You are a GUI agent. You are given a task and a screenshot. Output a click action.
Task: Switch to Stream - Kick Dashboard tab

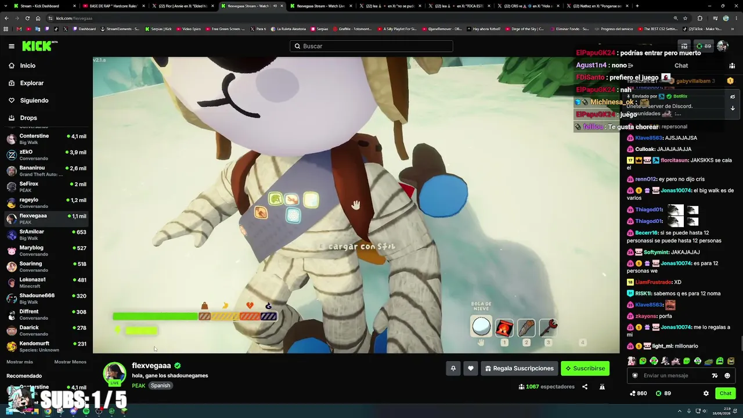click(44, 6)
